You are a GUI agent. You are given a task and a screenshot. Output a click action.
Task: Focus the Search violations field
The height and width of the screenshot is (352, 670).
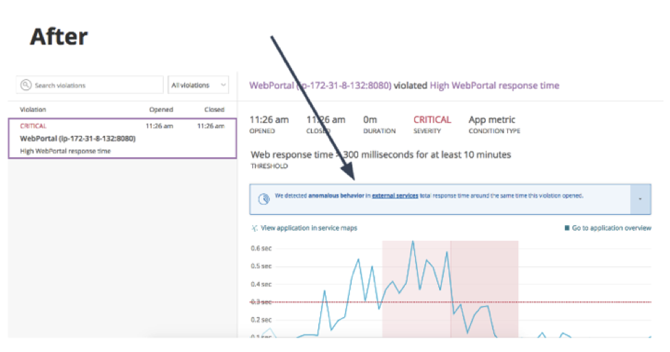point(90,85)
